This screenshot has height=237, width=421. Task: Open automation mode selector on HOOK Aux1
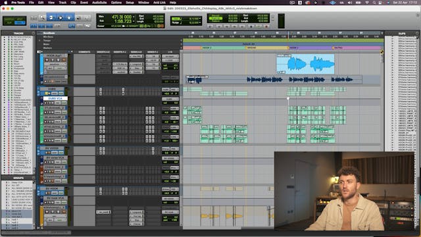[60, 68]
